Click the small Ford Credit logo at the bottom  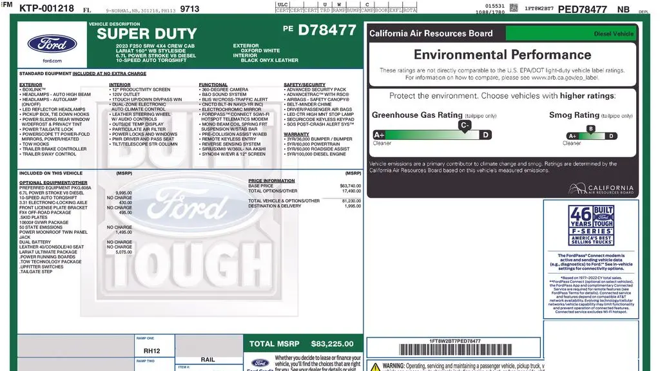260,363
